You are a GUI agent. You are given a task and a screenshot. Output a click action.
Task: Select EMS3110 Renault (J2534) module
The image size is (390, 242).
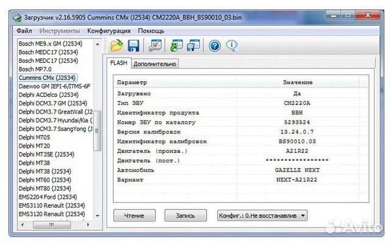coord(52,205)
